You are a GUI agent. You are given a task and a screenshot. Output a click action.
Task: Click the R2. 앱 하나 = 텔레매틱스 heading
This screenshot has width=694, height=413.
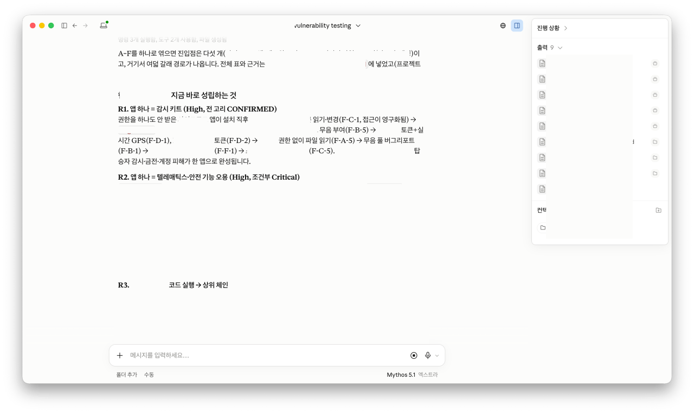(209, 177)
